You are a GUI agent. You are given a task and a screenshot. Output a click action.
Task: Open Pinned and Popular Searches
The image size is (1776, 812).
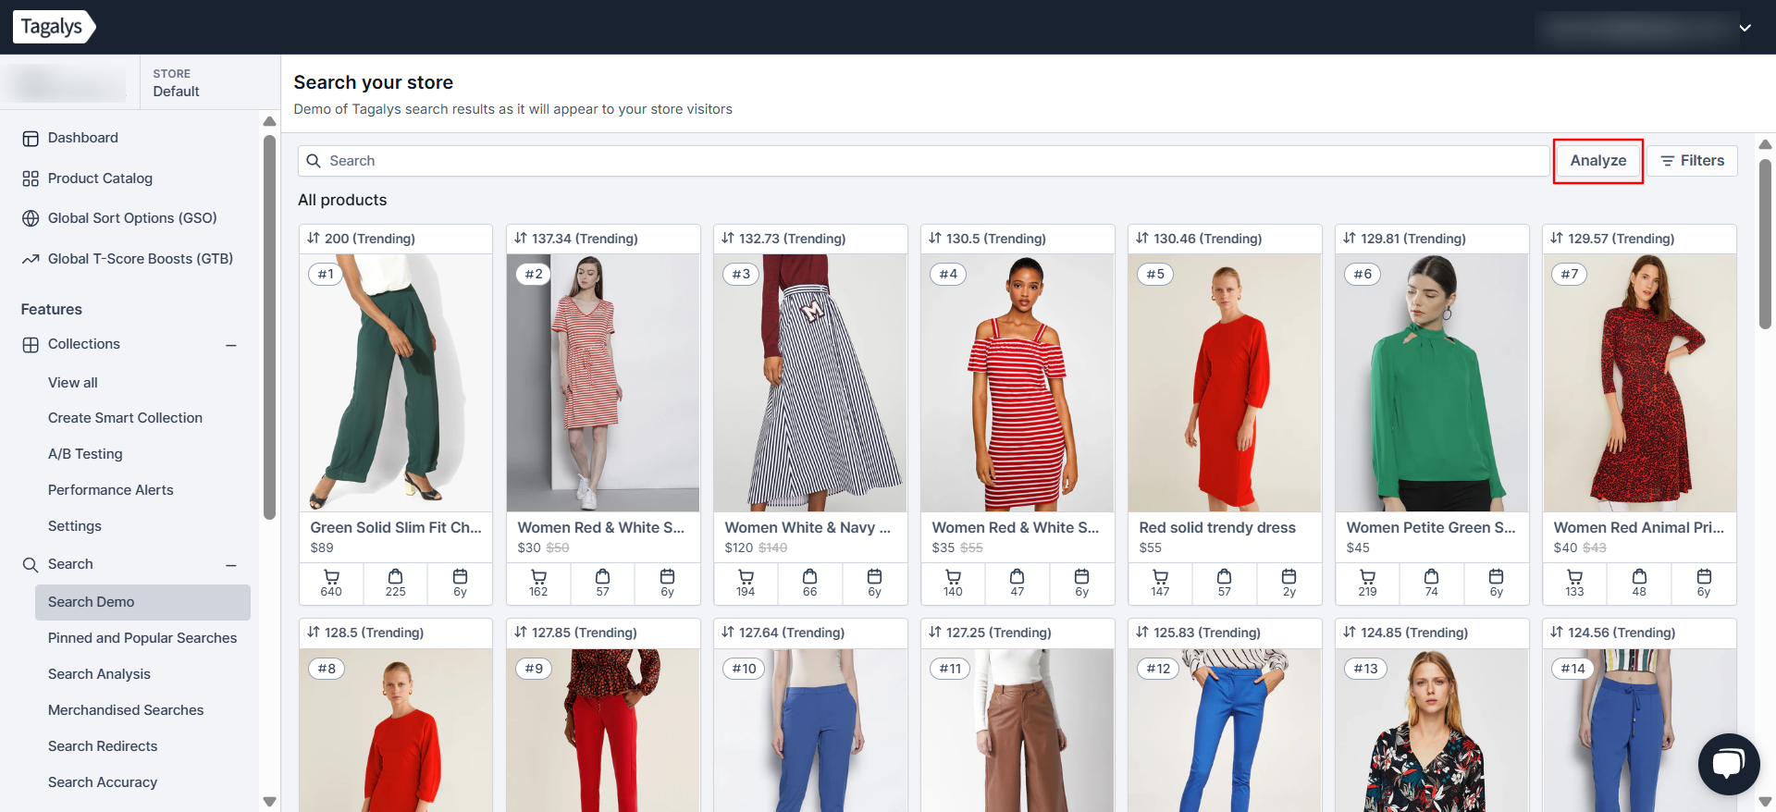tap(142, 638)
